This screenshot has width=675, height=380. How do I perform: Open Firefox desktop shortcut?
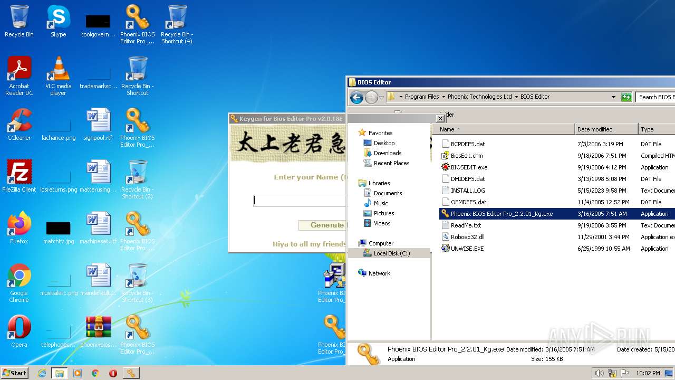point(19,229)
